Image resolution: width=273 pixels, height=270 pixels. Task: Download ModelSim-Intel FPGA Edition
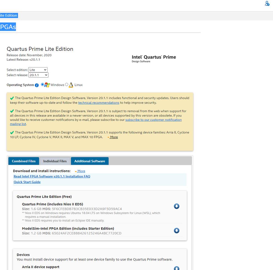(177, 231)
